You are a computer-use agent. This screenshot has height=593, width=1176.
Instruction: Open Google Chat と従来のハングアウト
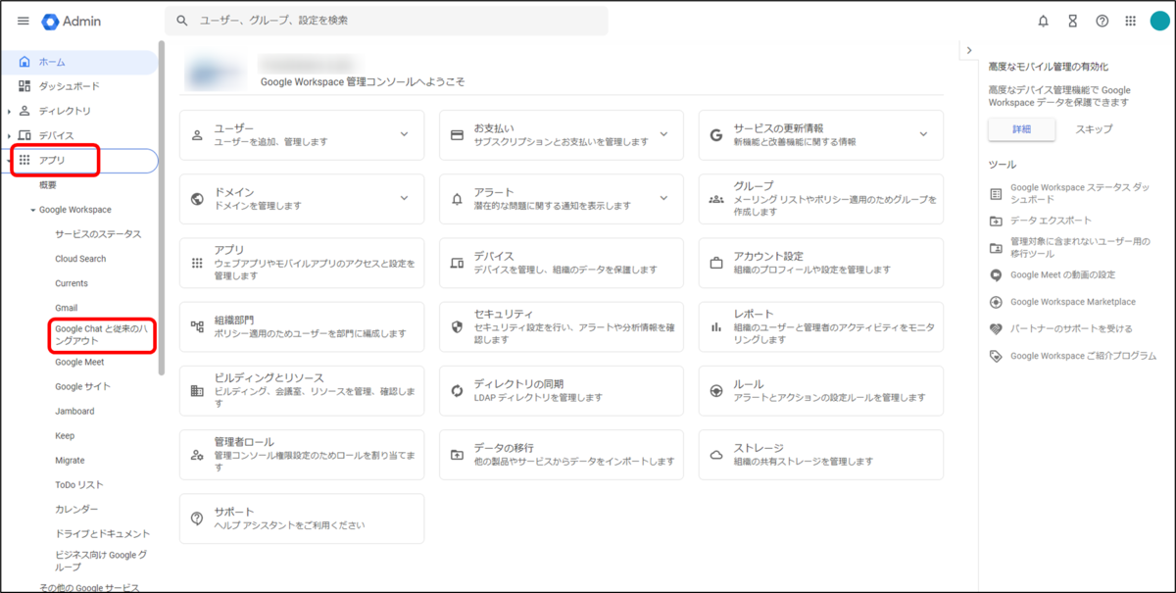pyautogui.click(x=101, y=334)
